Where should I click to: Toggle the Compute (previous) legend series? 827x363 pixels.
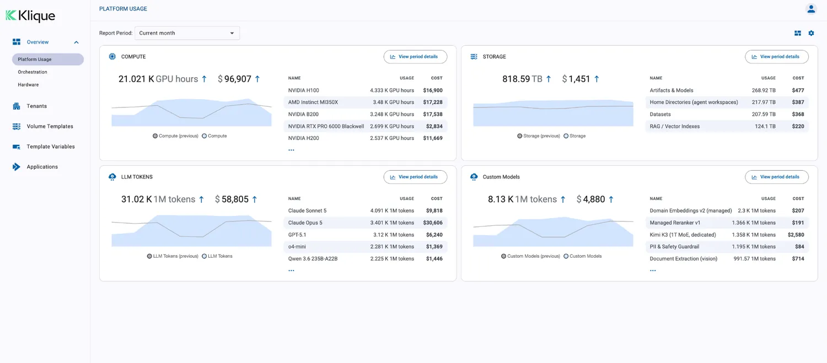(175, 136)
